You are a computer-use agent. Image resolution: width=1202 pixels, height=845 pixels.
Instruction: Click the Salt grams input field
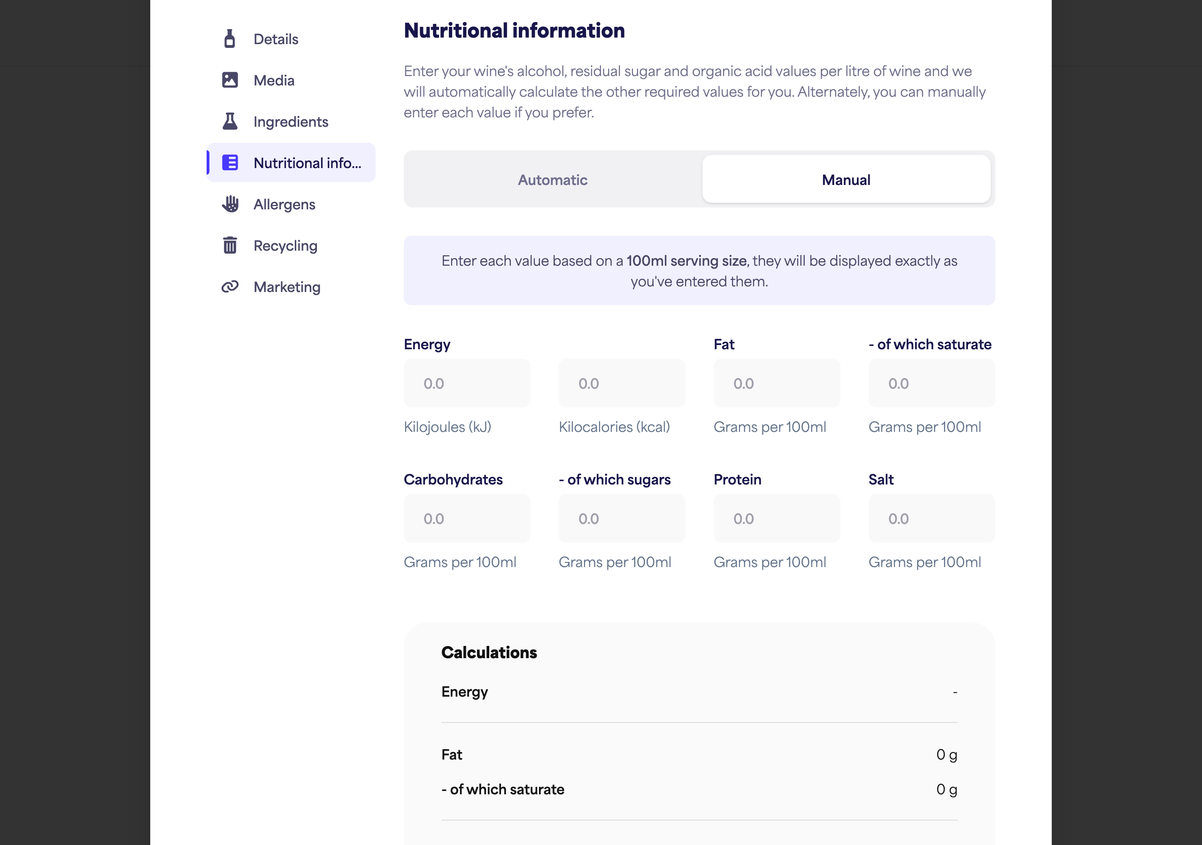point(932,518)
